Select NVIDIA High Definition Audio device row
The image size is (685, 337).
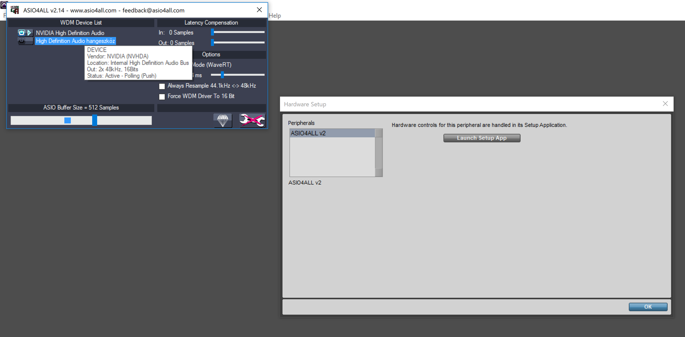(70, 33)
